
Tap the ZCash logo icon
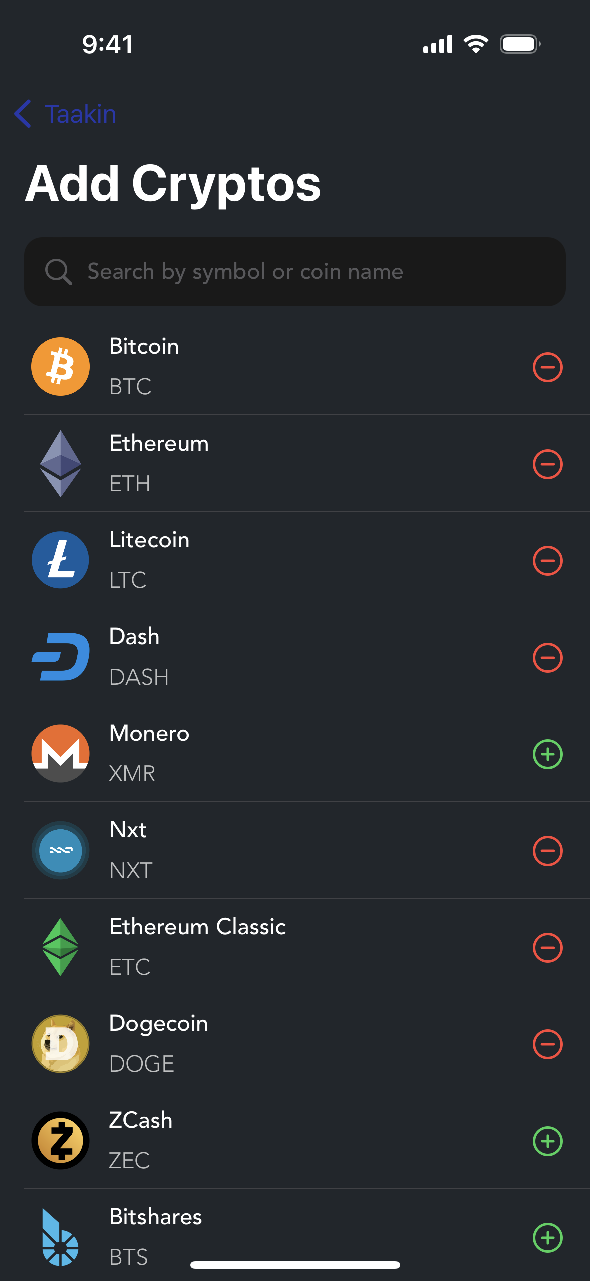point(60,1140)
